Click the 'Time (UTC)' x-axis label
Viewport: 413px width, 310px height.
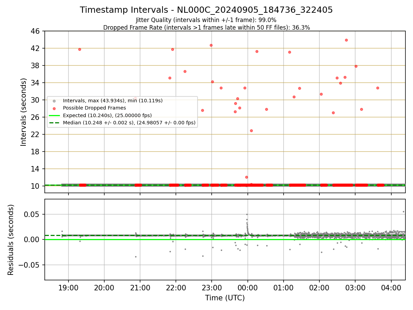coord(225,298)
